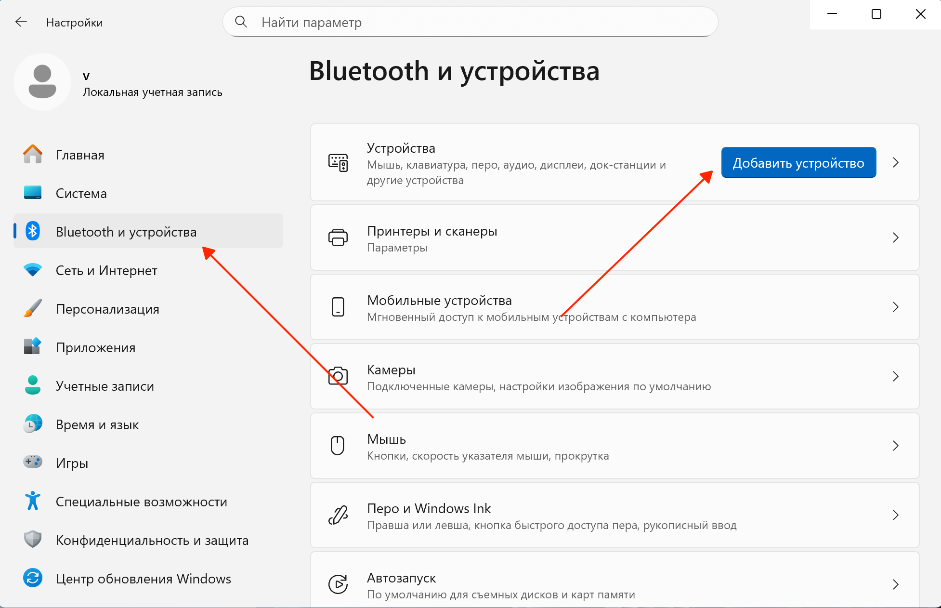
Task: Click the Мышь mouse icon
Action: [x=338, y=446]
